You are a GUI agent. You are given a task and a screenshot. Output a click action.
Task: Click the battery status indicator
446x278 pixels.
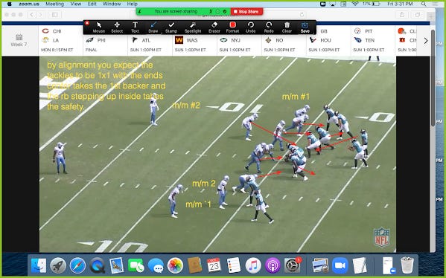point(372,4)
